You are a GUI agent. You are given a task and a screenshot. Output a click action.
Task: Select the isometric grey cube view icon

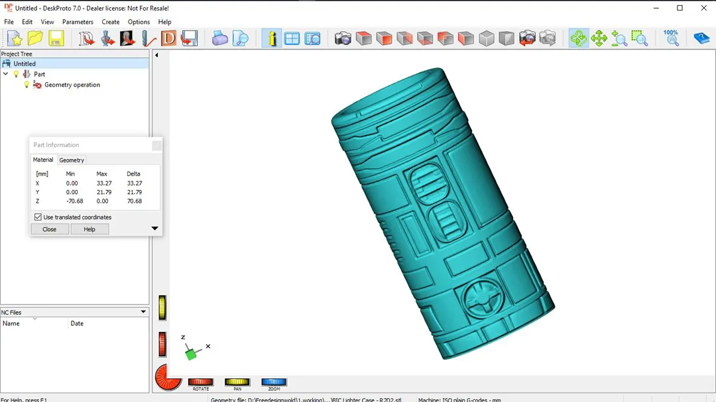coord(487,38)
